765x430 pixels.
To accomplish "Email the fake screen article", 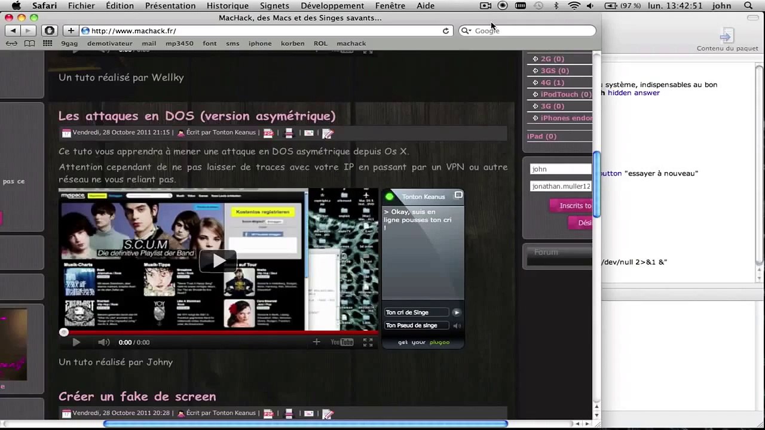I will click(x=308, y=413).
